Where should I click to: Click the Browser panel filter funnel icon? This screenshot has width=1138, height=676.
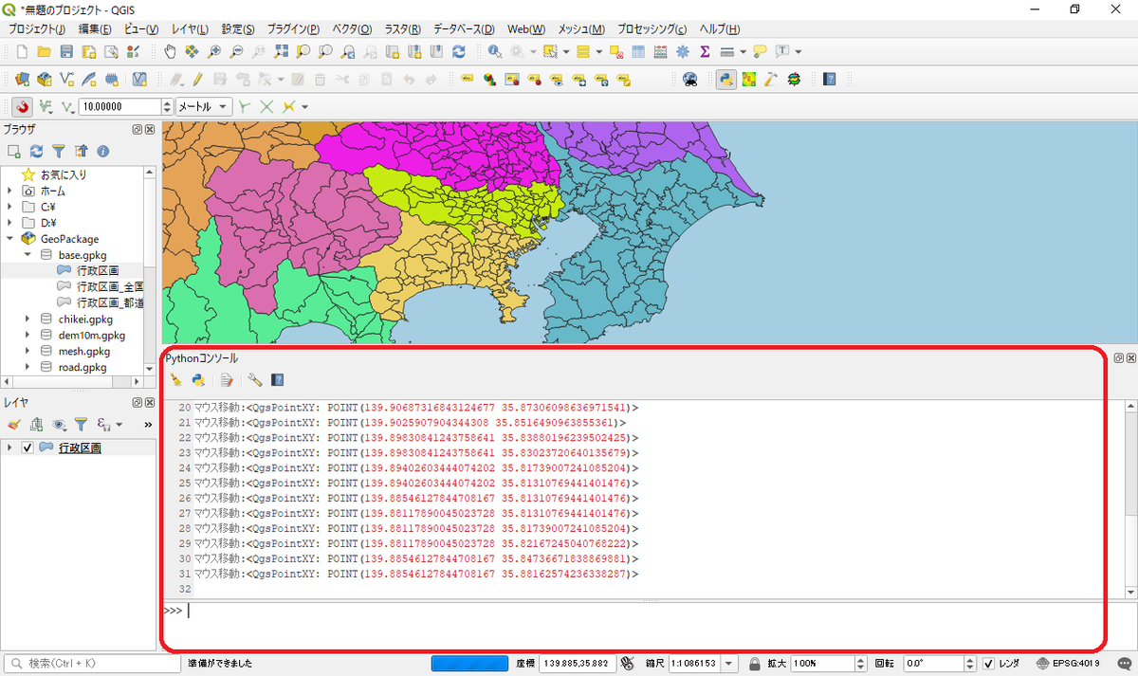coord(59,151)
